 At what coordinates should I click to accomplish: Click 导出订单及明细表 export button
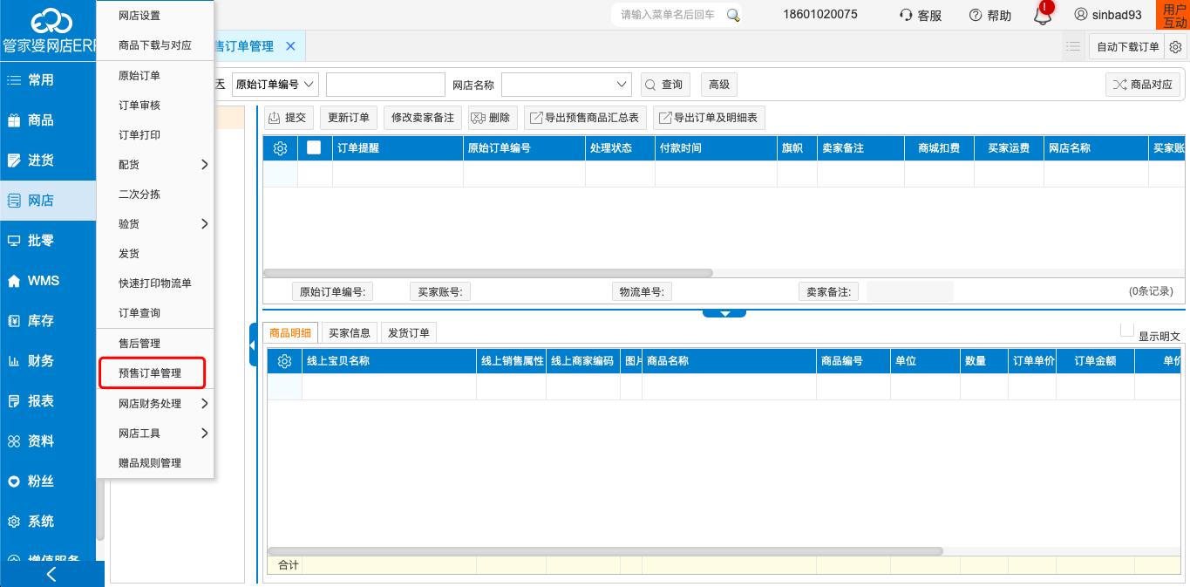pos(709,118)
